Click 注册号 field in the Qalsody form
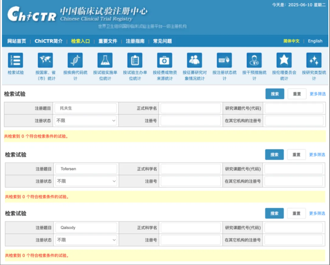Image resolution: width=330 pixels, height=265 pixels. tap(191, 240)
